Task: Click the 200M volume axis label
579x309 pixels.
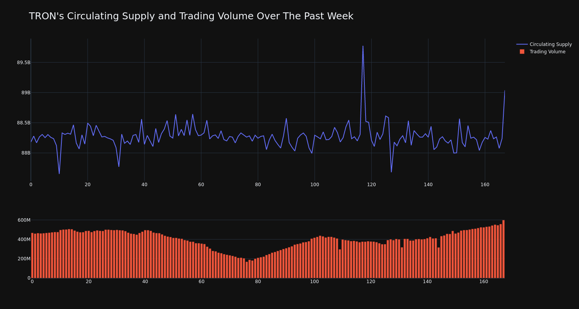Action: tap(24, 259)
